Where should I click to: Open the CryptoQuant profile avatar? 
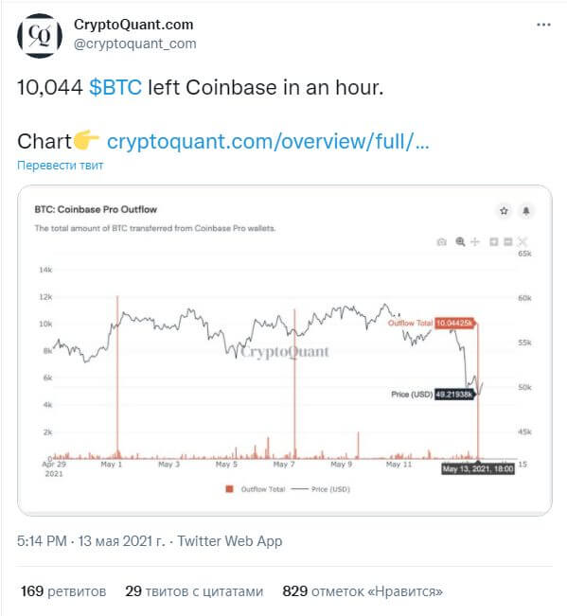pos(40,36)
